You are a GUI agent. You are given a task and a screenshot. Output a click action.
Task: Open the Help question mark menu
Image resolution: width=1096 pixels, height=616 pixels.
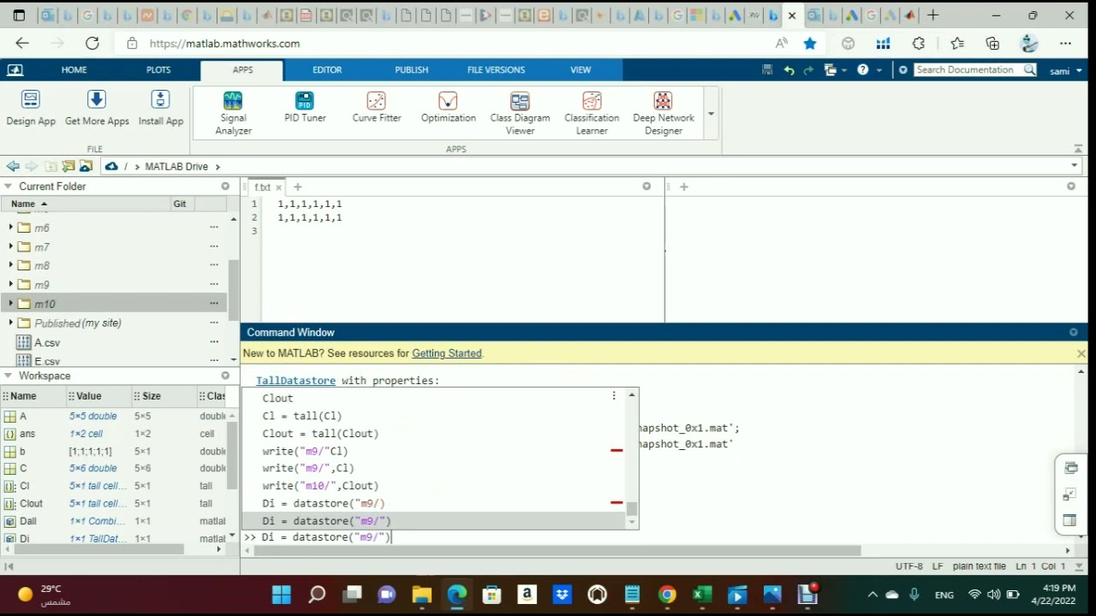coord(863,70)
